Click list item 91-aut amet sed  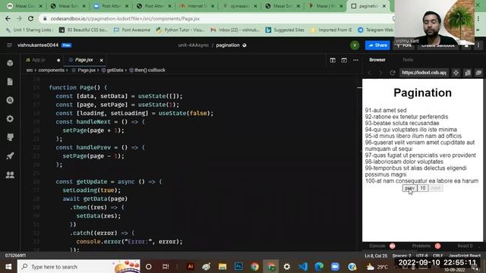[x=386, y=110]
